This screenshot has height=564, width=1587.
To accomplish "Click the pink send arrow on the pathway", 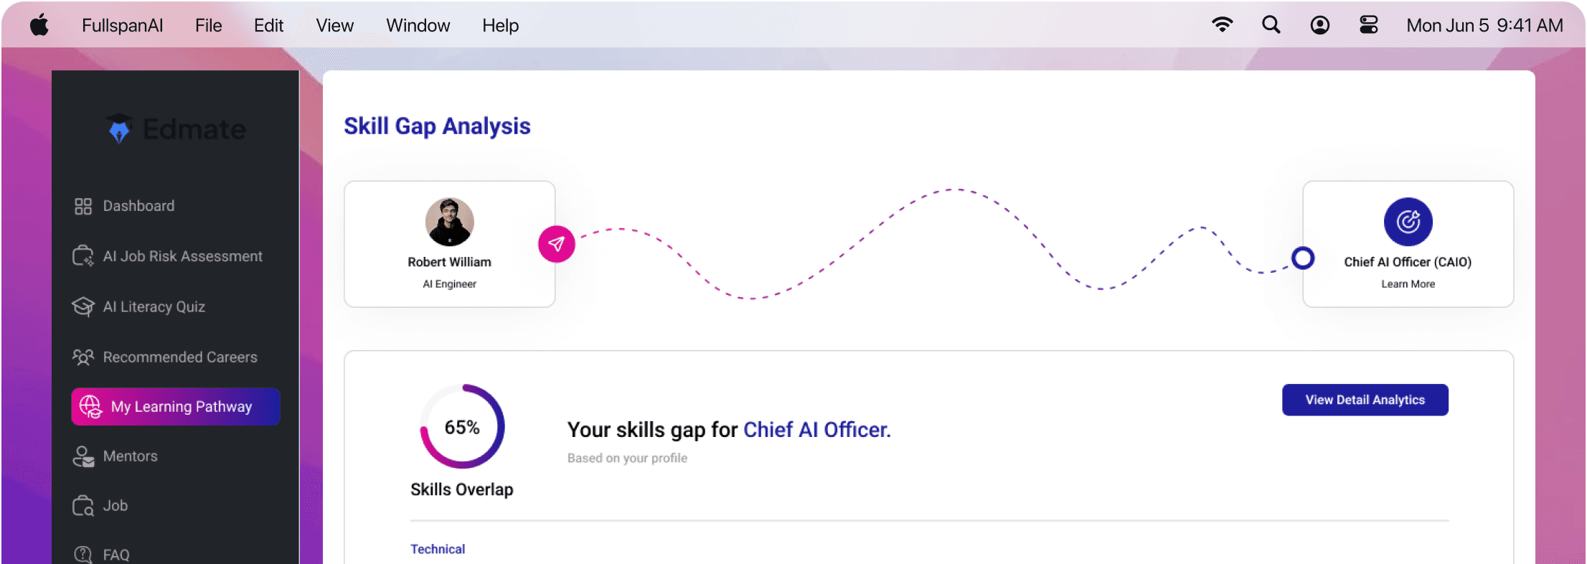I will point(556,244).
